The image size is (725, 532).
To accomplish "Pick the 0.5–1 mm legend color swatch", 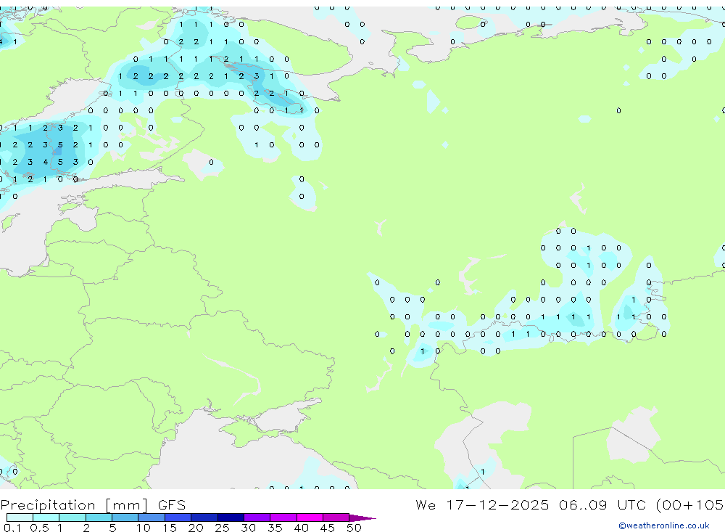I will (46, 517).
